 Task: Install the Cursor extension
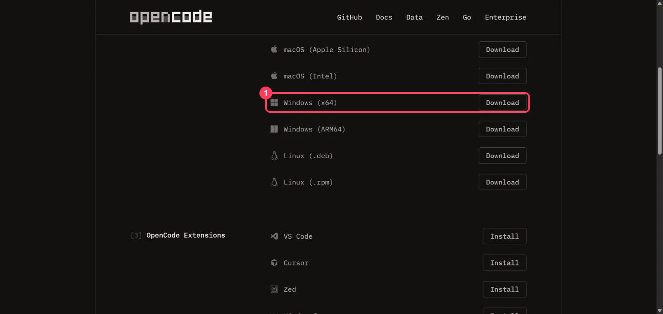(x=505, y=263)
